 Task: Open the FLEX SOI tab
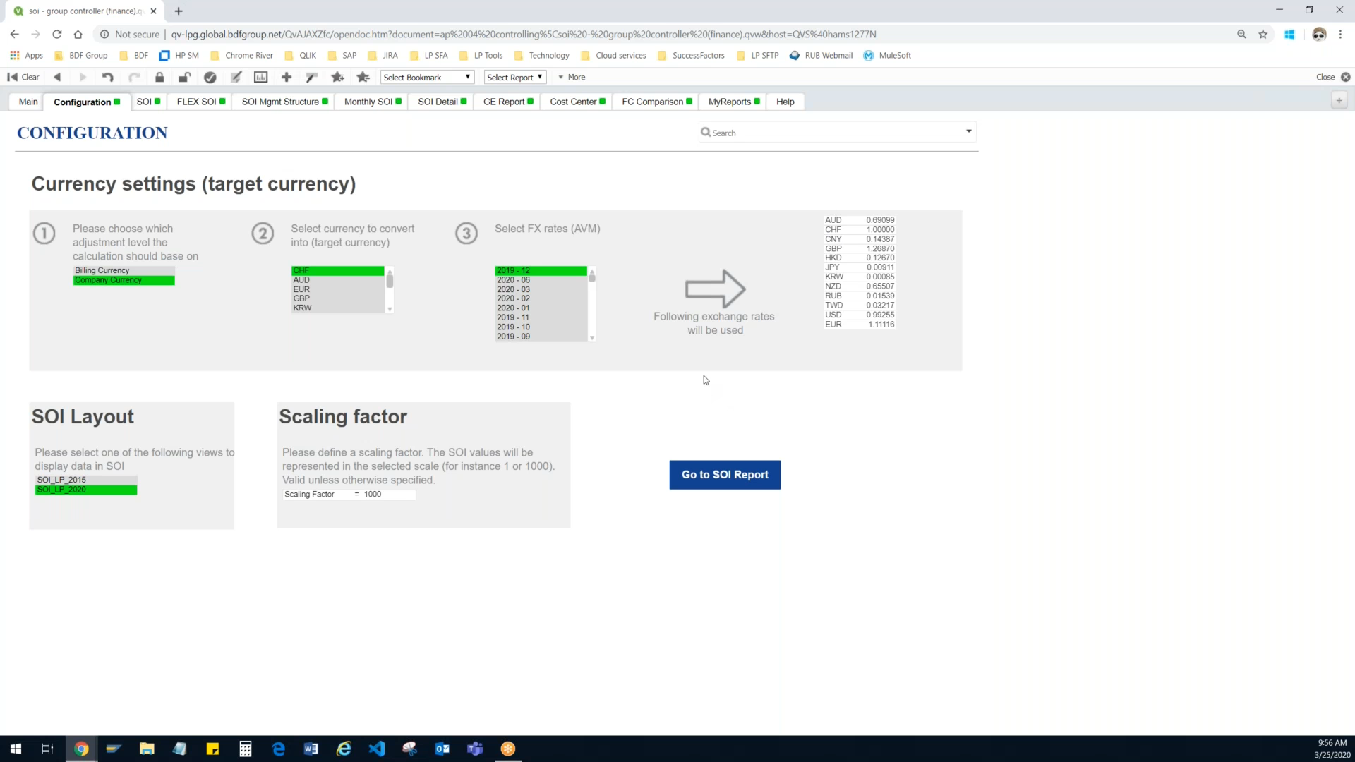pos(201,102)
